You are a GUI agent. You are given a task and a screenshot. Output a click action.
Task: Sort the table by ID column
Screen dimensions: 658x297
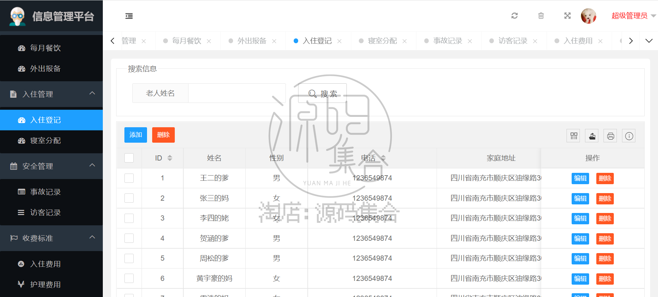(170, 158)
